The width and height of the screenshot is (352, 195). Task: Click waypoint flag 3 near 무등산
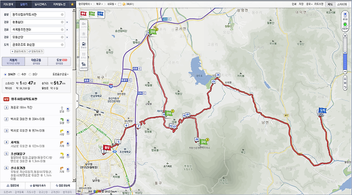click(204, 142)
